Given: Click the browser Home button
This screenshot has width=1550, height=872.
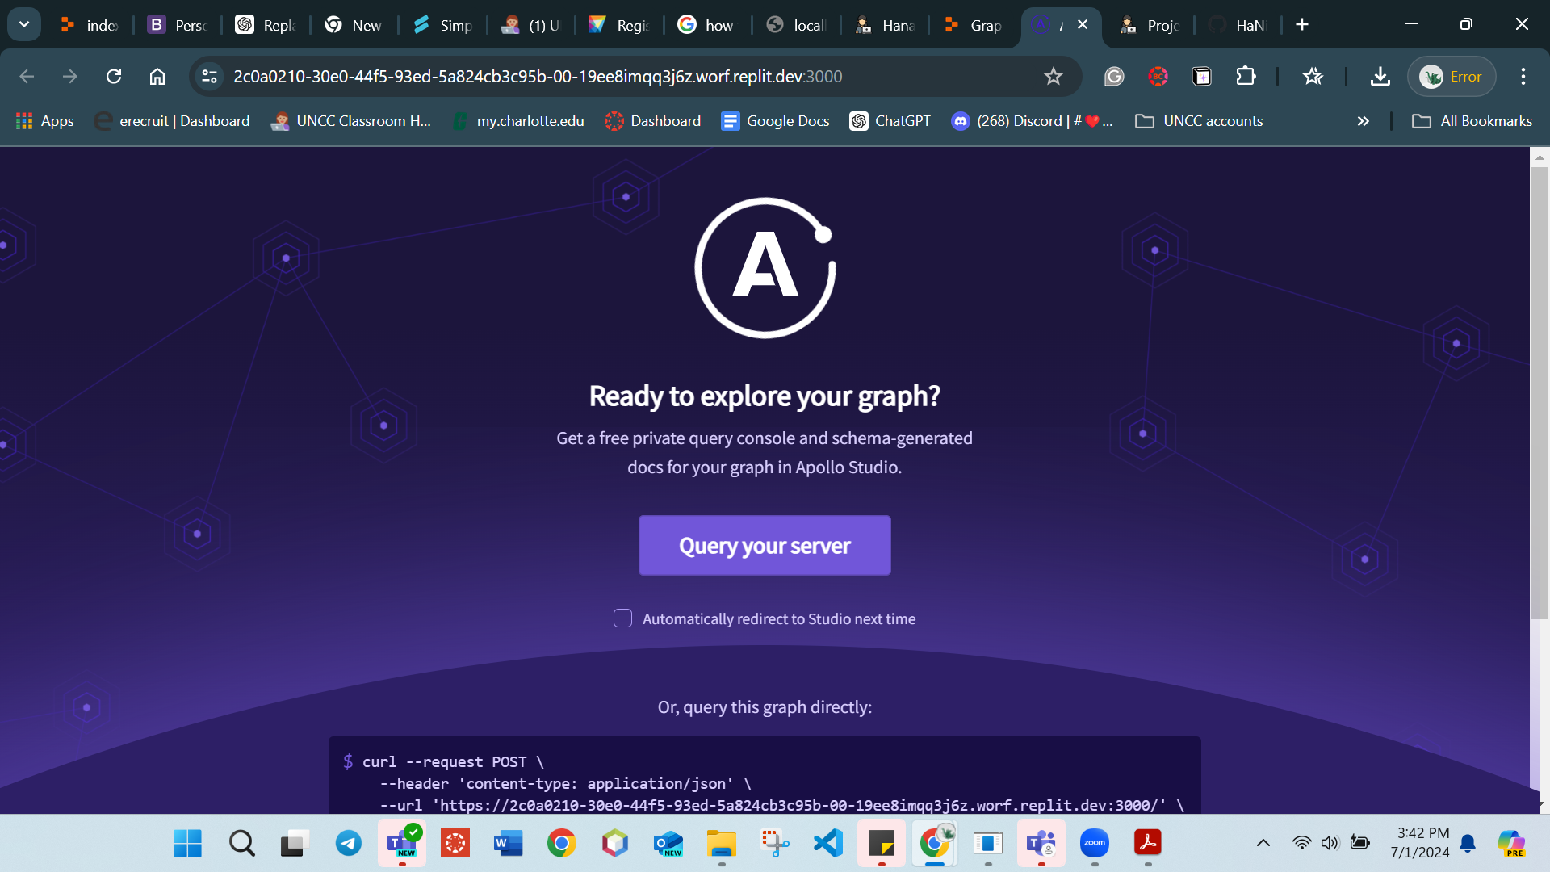Looking at the screenshot, I should [157, 77].
